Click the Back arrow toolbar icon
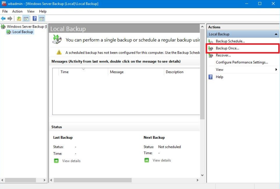The width and height of the screenshot is (280, 189). 3,18
